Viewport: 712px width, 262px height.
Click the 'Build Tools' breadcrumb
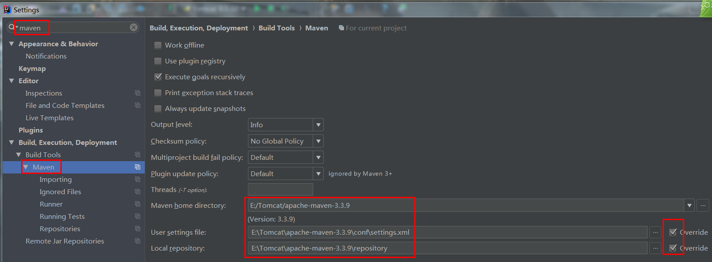tap(277, 28)
